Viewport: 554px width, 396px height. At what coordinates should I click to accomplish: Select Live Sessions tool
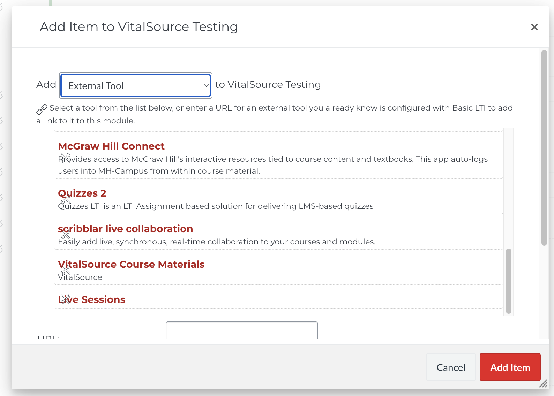coord(91,299)
